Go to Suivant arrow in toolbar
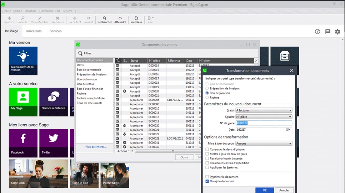The width and height of the screenshot is (345, 193). (x=89, y=18)
